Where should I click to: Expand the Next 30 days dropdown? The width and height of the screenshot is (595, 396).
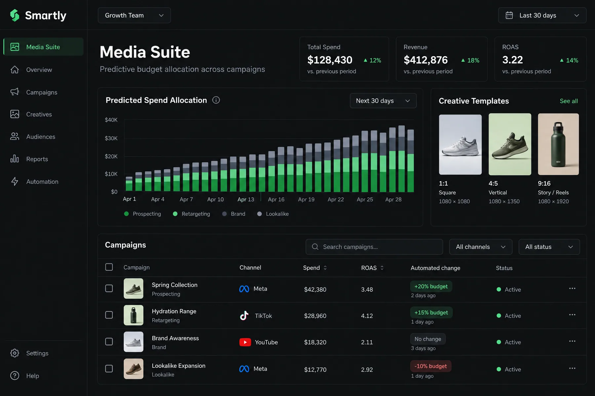pyautogui.click(x=383, y=101)
